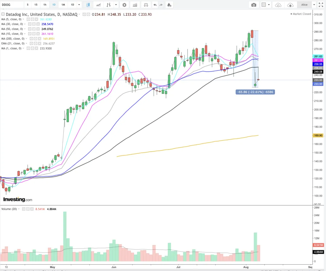Toggle visibility eye of Datadog Inc series
Screen dimensions: 326x271
coord(84,14)
